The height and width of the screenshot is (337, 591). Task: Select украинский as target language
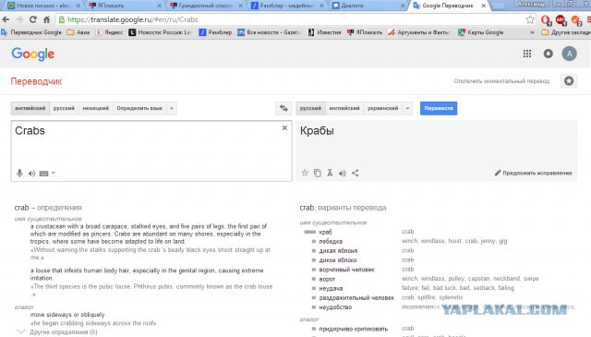point(382,108)
